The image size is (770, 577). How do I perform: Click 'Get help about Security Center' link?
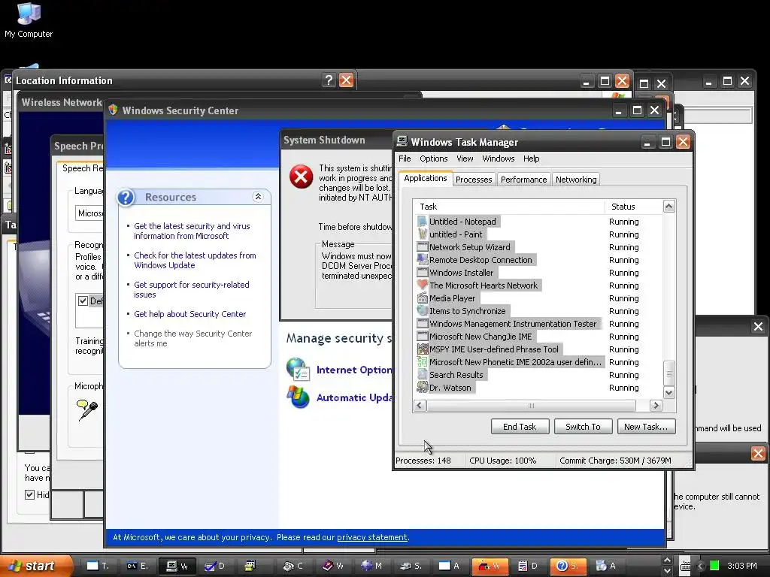tap(190, 314)
